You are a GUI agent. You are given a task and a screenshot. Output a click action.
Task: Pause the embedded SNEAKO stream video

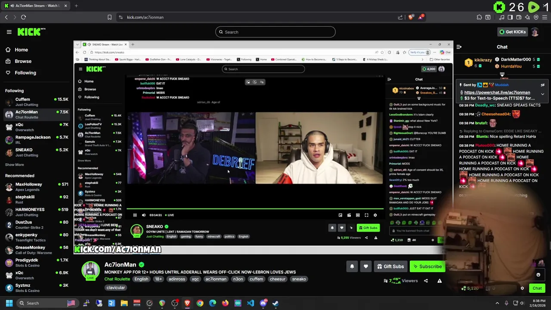coord(135,215)
